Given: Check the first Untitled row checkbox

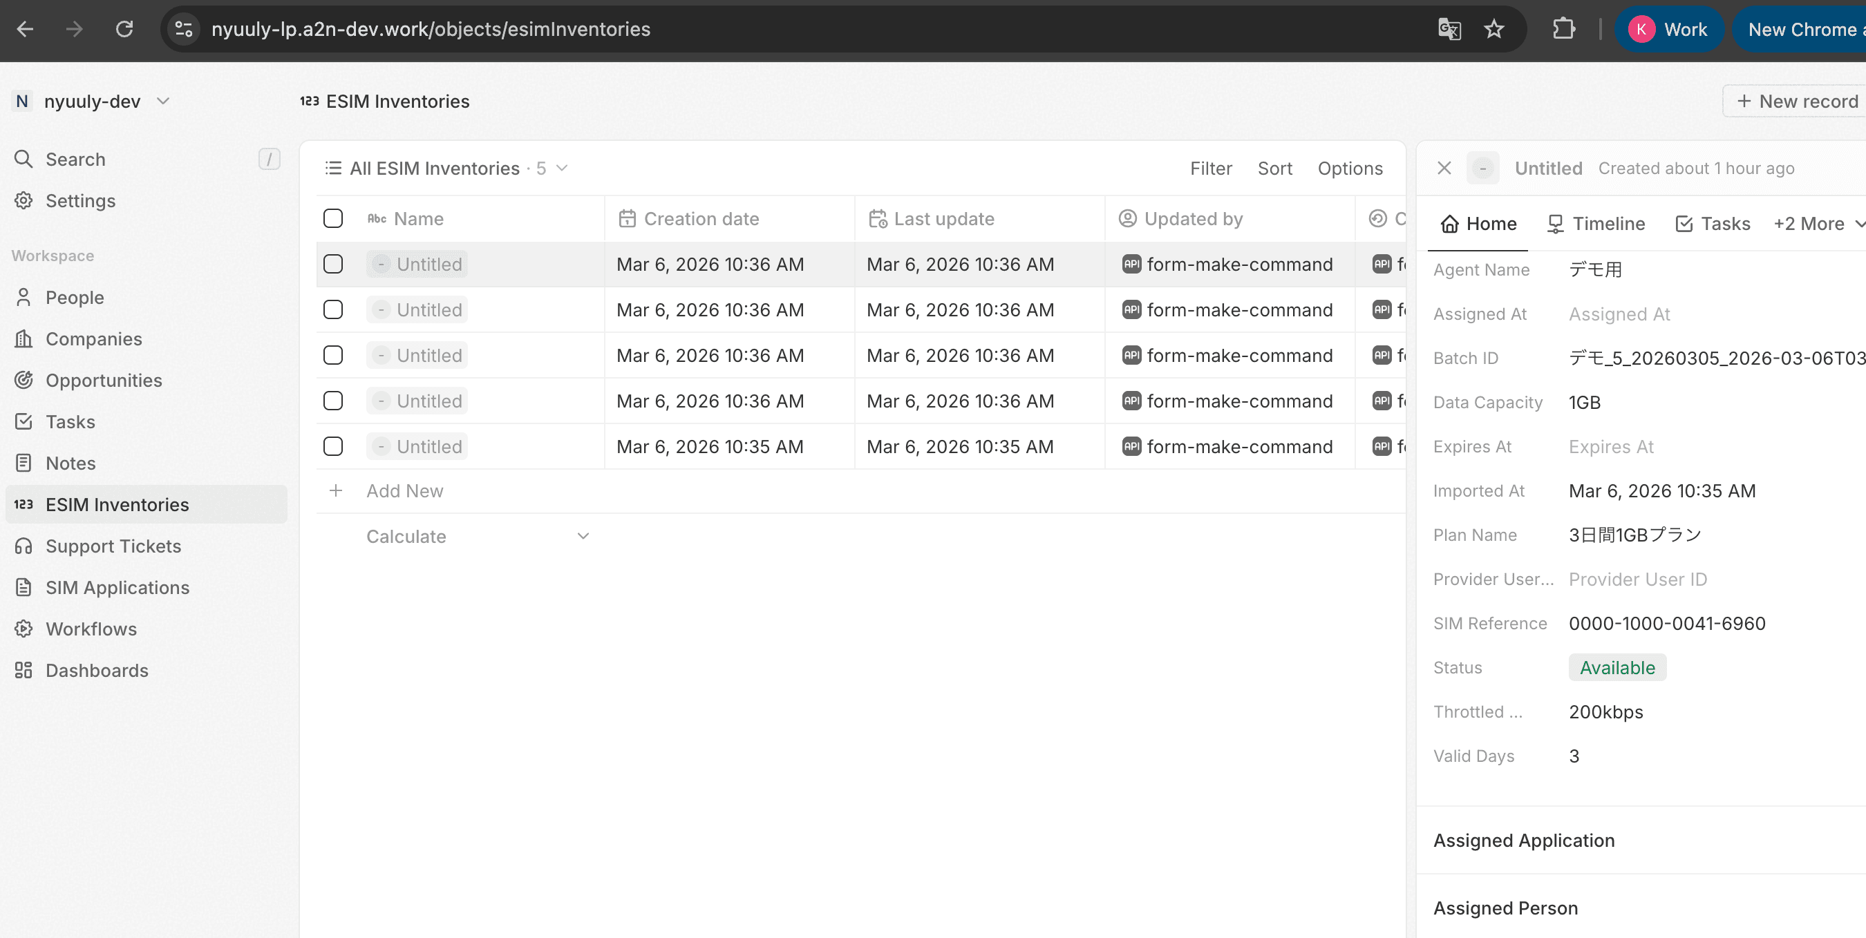Looking at the screenshot, I should 333,263.
